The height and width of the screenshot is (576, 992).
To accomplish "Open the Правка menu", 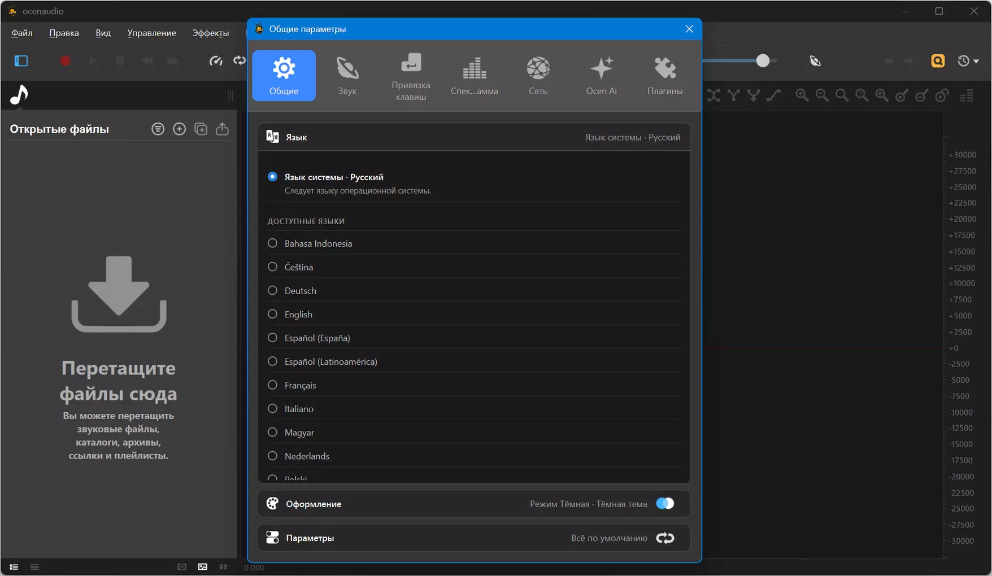I will pyautogui.click(x=64, y=33).
